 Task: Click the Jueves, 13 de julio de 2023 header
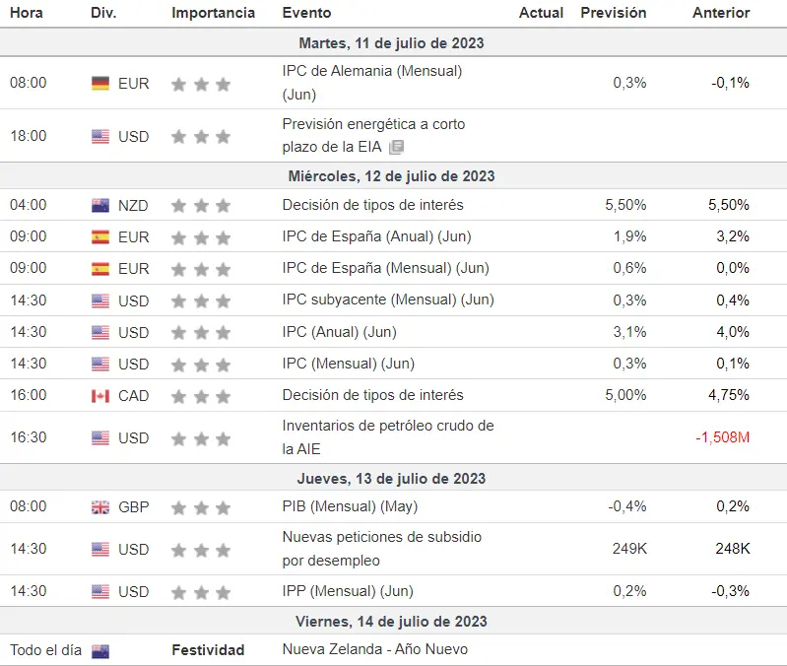[391, 478]
